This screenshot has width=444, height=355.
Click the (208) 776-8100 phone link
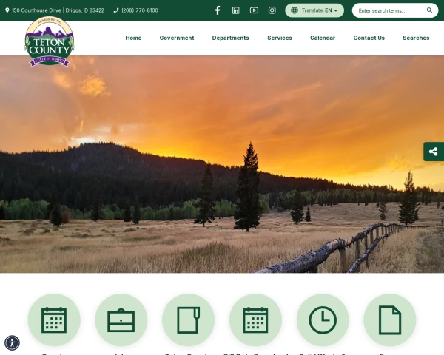(x=140, y=10)
